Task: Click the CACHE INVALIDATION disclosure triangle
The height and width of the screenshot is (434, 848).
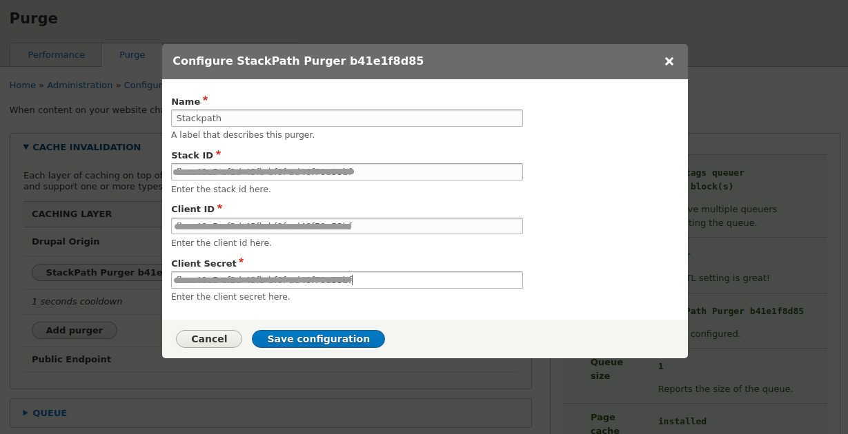Action: pos(26,147)
